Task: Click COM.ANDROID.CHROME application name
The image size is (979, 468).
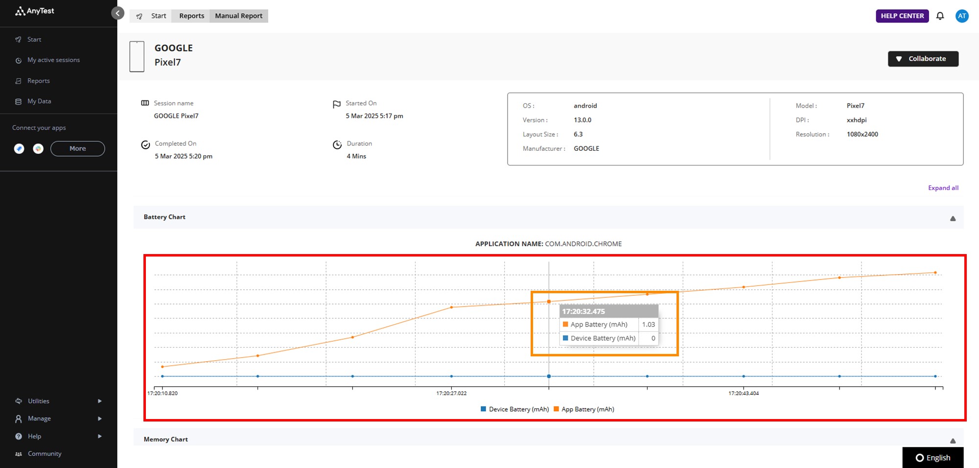Action: [x=583, y=244]
